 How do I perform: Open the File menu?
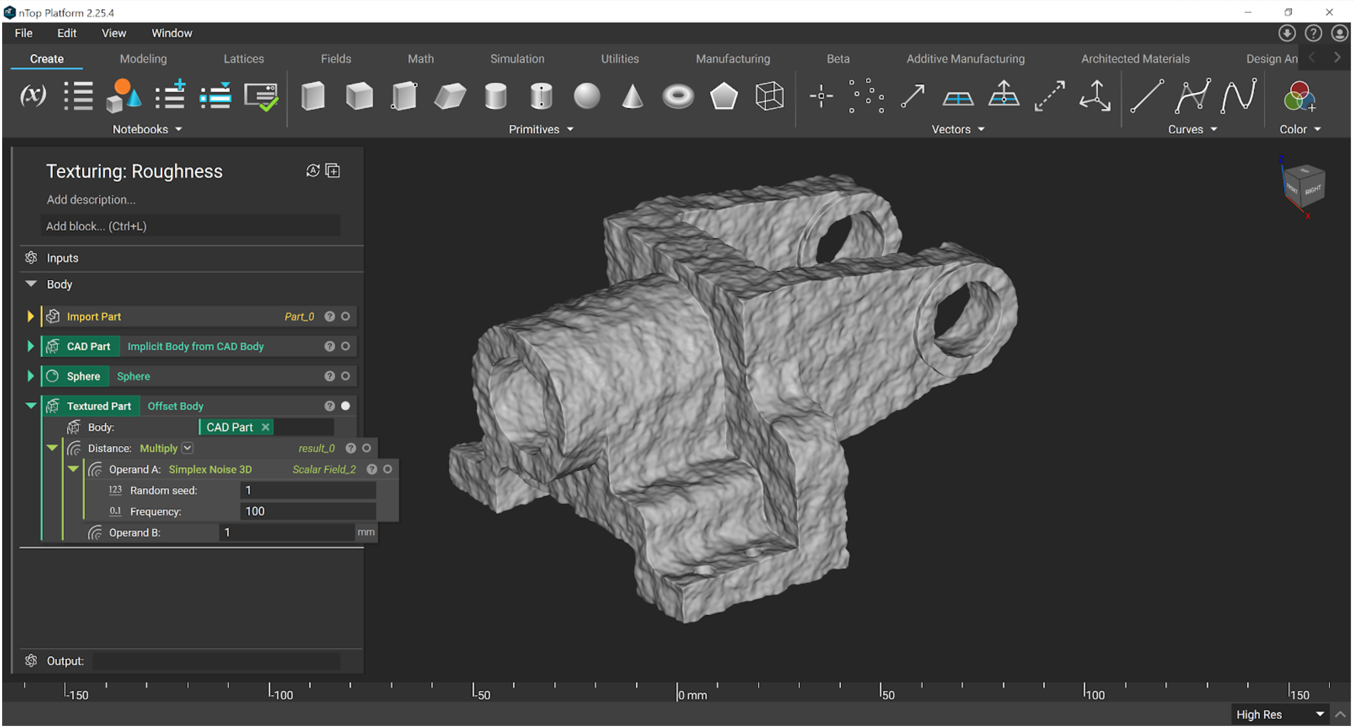23,33
